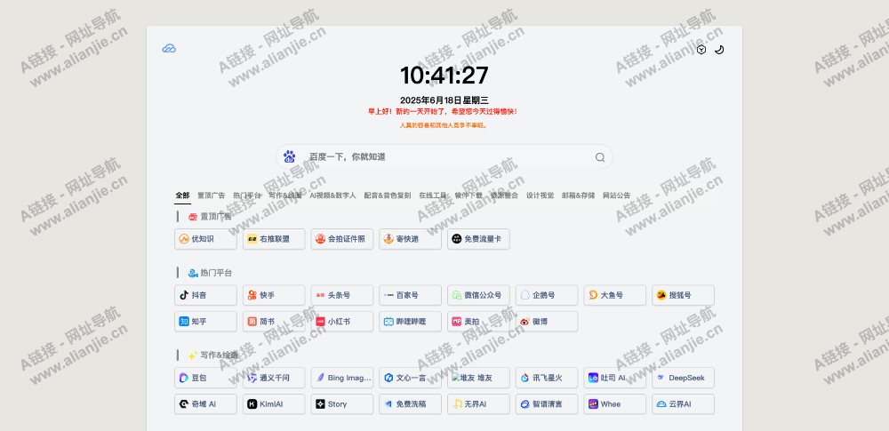
Task: Open the AI视频&数字人 tab
Action: (332, 196)
